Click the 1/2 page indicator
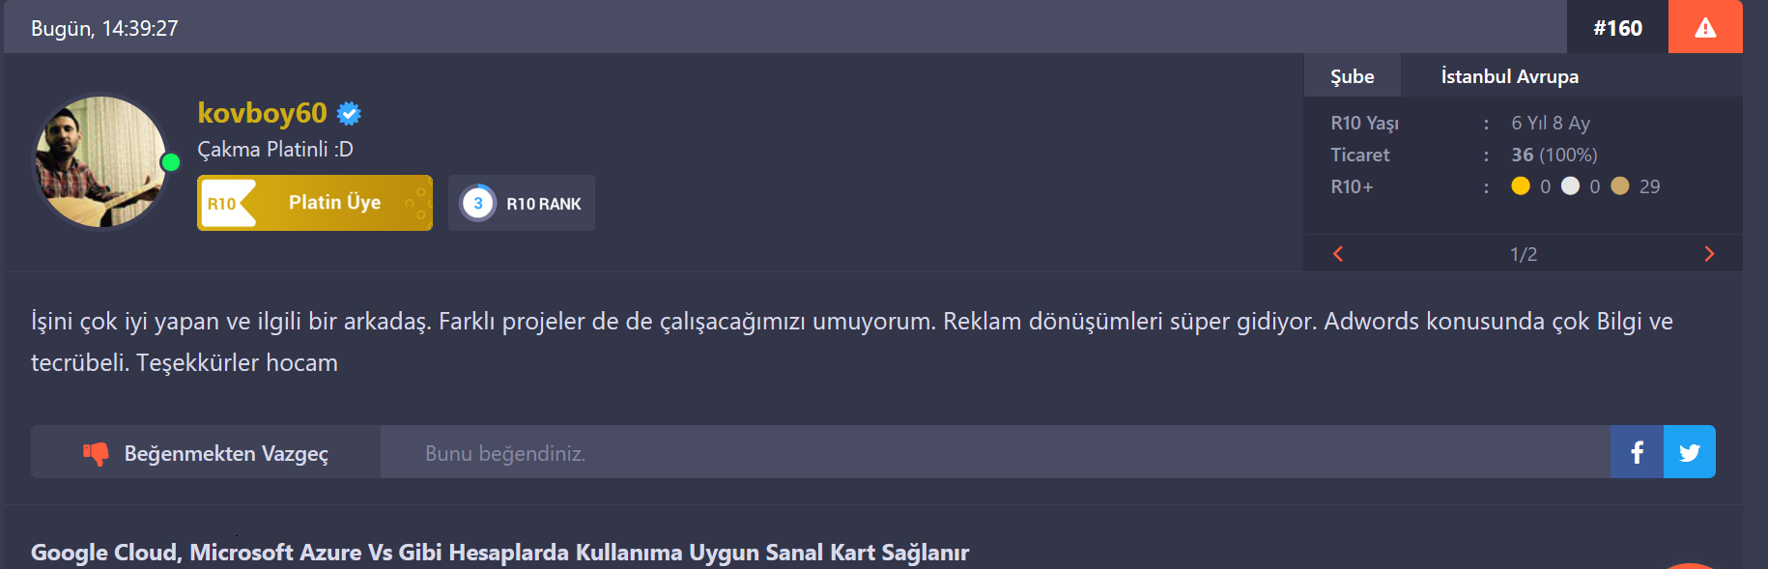 pyautogui.click(x=1524, y=254)
